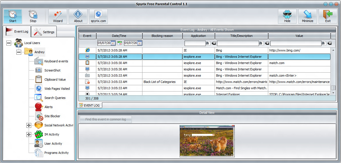Click binoculars search for Title/Description filter
The width and height of the screenshot is (341, 163).
[261, 43]
